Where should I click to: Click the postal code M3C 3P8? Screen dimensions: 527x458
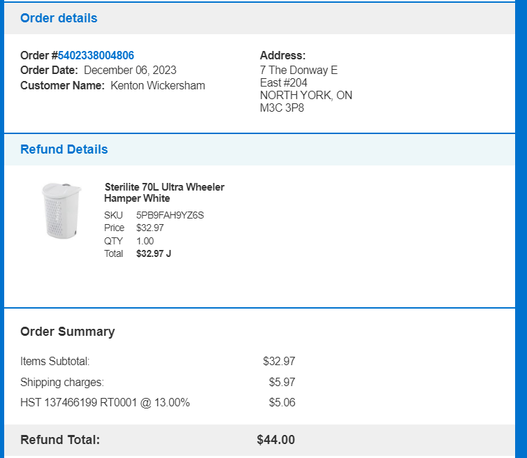pyautogui.click(x=282, y=108)
